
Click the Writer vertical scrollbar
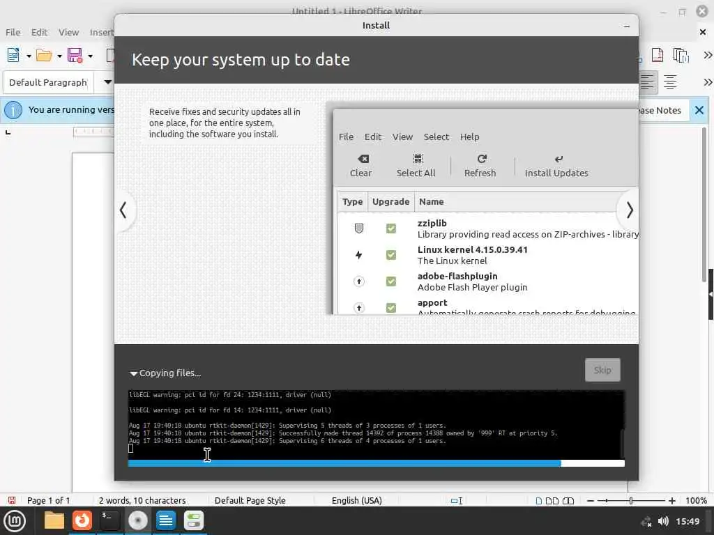click(704, 205)
